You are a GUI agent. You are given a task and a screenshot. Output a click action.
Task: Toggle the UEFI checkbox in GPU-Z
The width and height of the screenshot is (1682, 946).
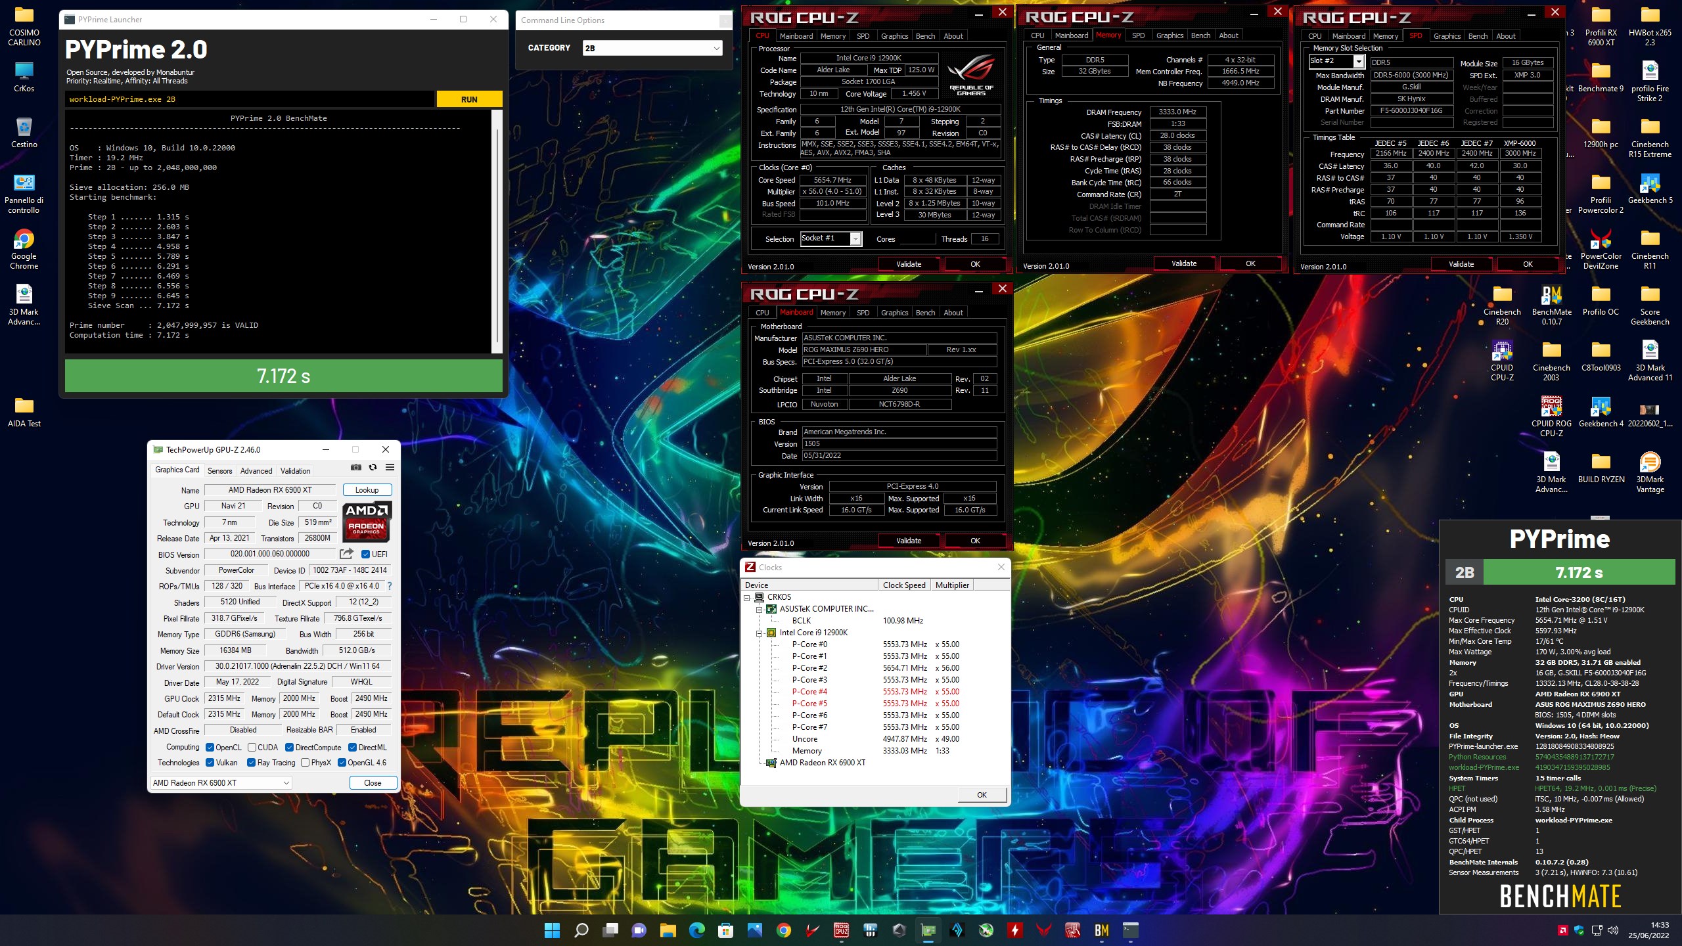coord(365,554)
